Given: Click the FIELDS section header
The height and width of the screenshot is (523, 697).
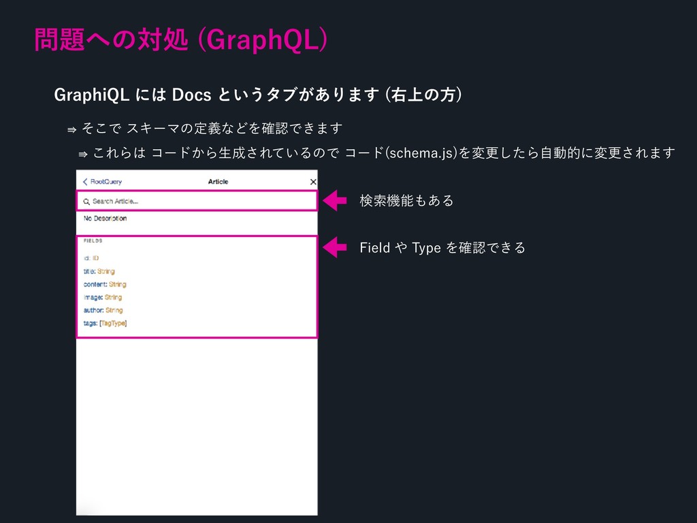Looking at the screenshot, I should click(93, 240).
